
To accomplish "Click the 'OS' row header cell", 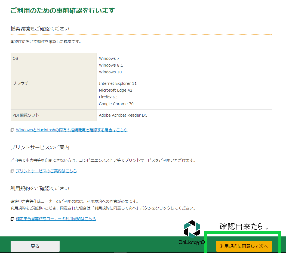I will click(x=54, y=65).
